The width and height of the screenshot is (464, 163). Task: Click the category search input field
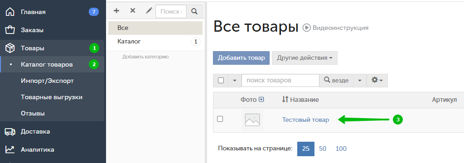tap(171, 11)
